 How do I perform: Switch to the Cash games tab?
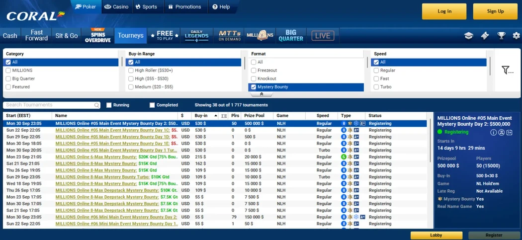click(10, 36)
